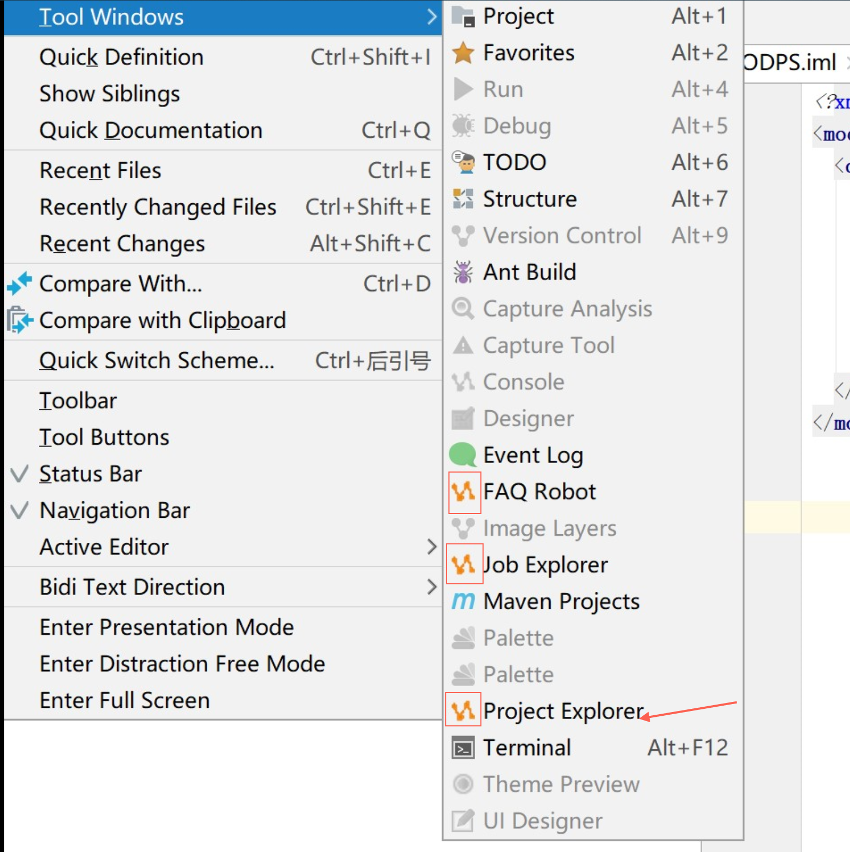Choose Enter Full Screen
850x852 pixels.
223,700
